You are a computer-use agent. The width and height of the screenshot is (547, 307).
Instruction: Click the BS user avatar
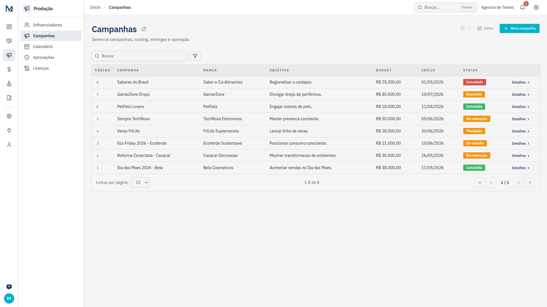point(9,298)
